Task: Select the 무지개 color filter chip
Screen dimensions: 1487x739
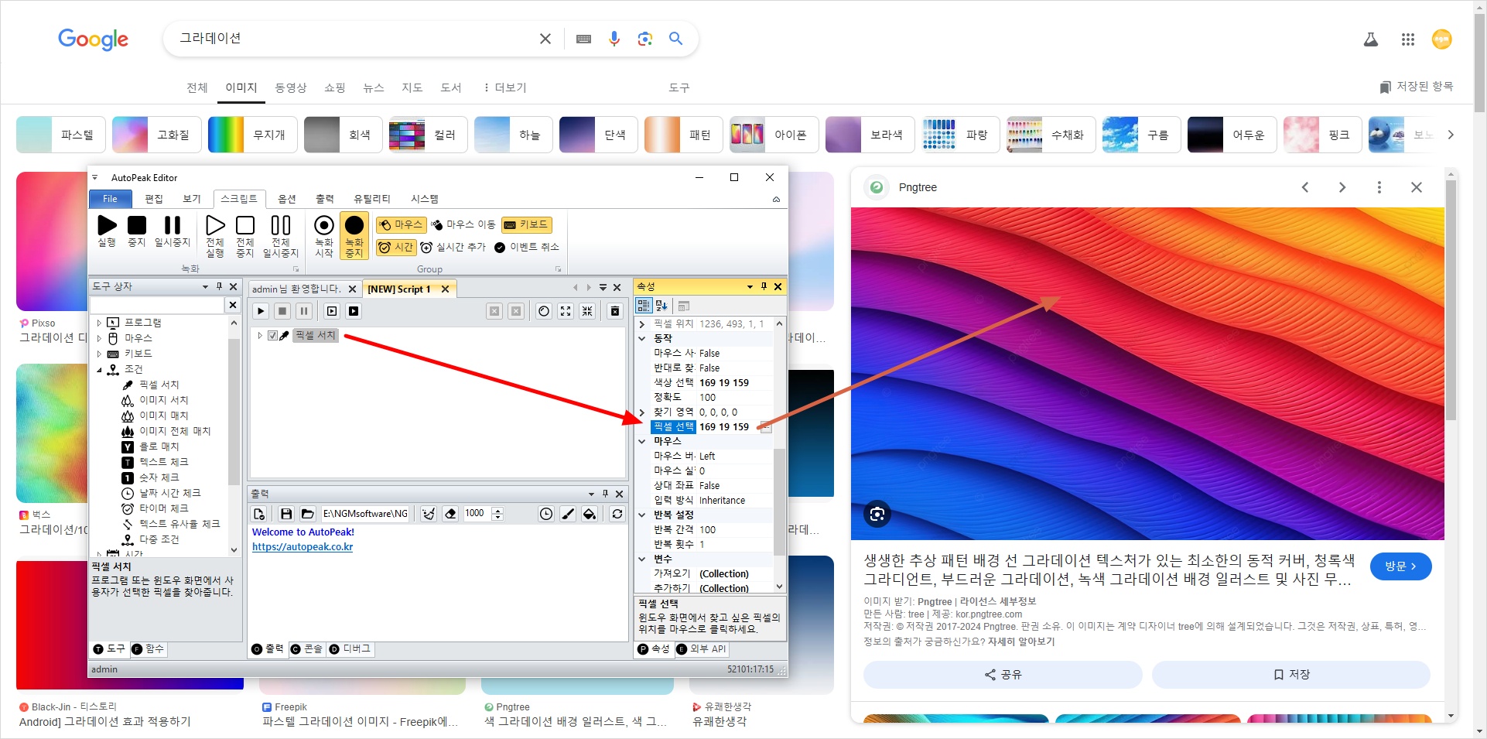Action: 252,135
